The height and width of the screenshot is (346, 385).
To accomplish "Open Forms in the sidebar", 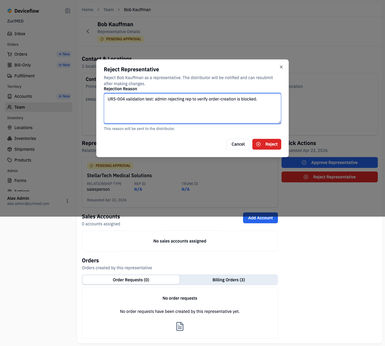I will point(38,181).
